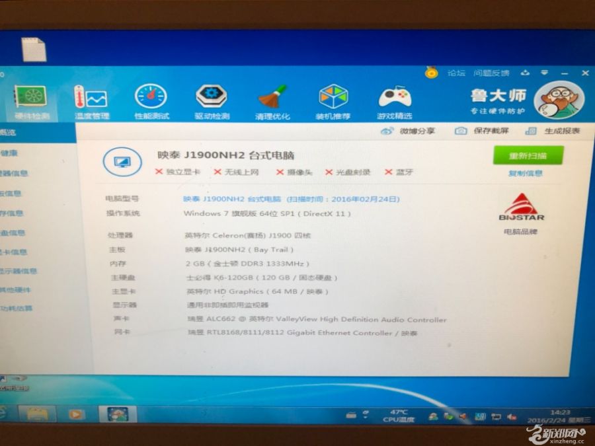Click the ALC662 audio controller text
This screenshot has height=446, width=595.
click(317, 319)
